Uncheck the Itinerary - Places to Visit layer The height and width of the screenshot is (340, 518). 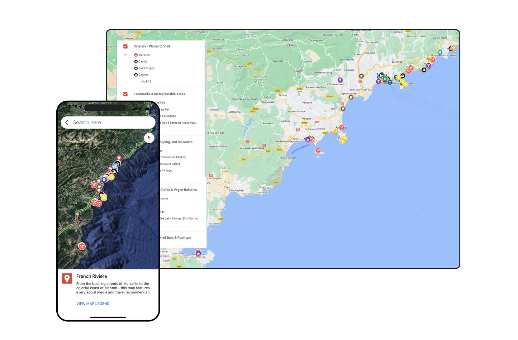125,46
